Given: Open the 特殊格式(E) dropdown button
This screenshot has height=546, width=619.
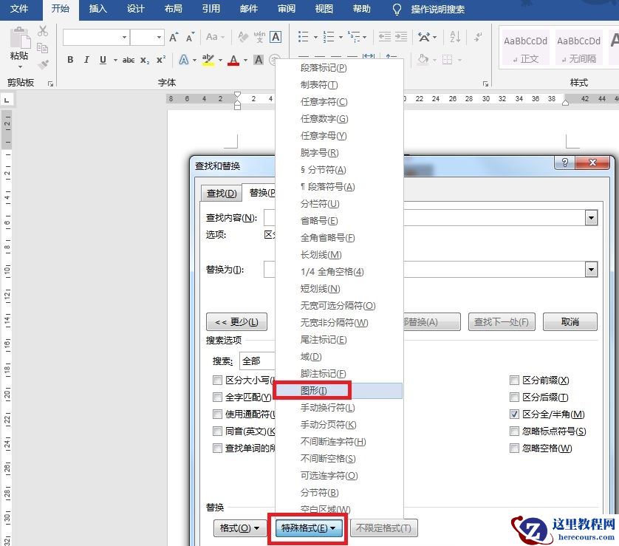Looking at the screenshot, I should click(x=308, y=528).
